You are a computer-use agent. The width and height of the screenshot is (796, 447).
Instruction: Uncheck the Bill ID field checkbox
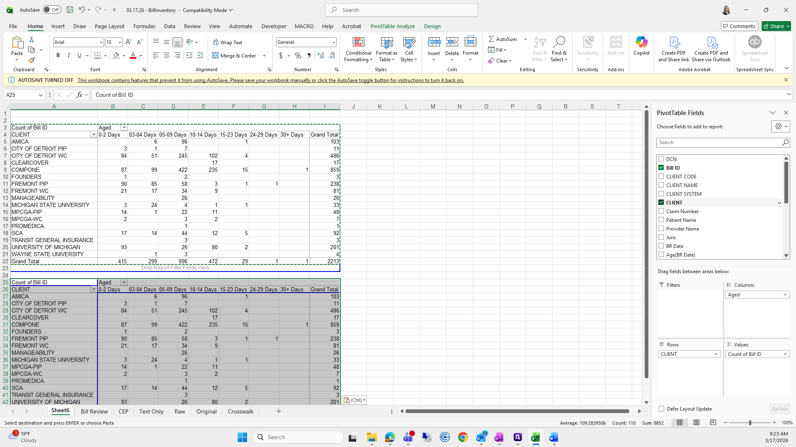coord(661,168)
